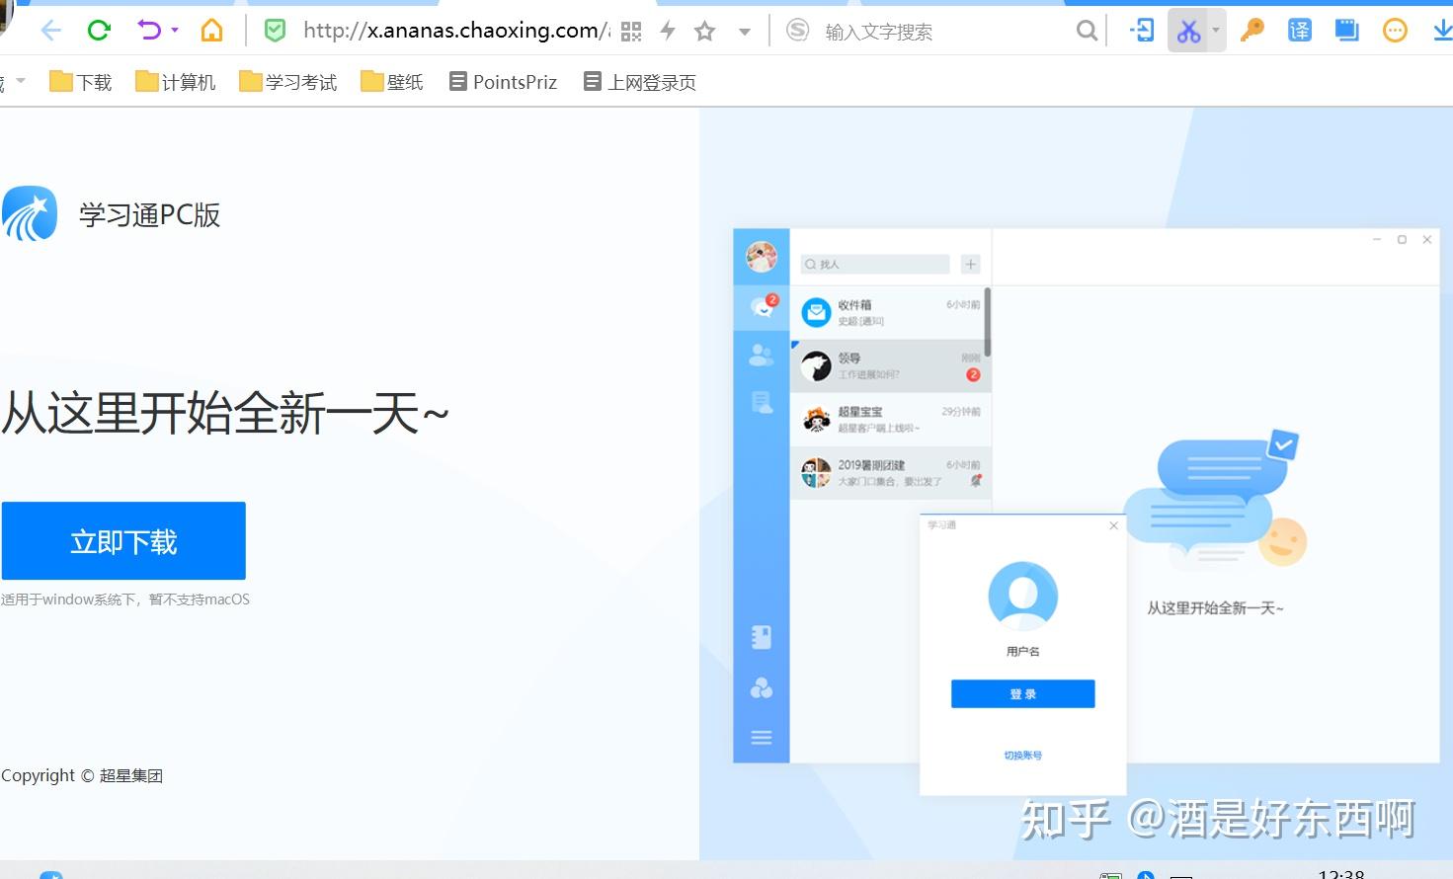Click the green security shield icon
Viewport: 1453px width, 879px height.
pyautogui.click(x=276, y=31)
